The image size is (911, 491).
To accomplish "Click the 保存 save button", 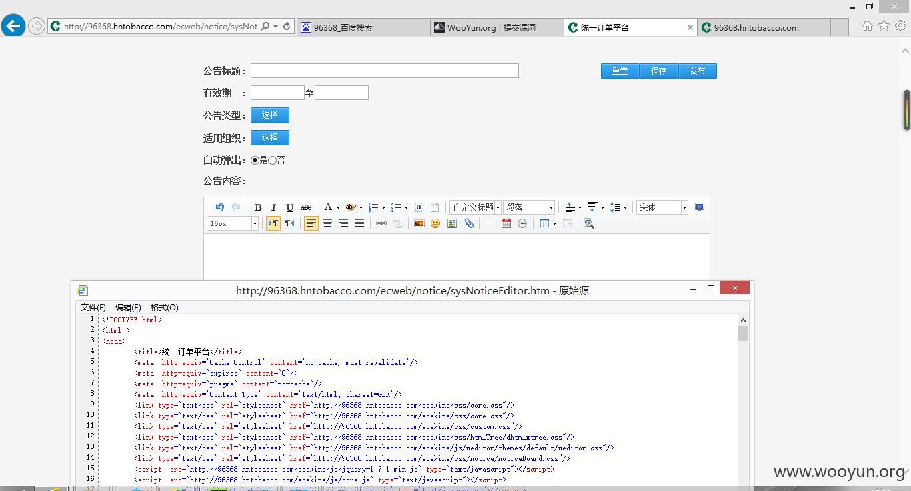I will (659, 71).
